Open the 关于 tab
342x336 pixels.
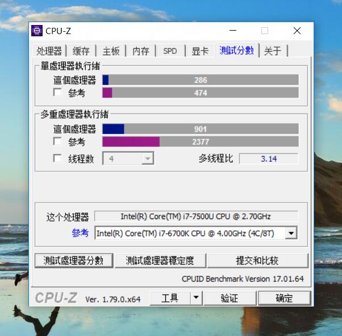coord(273,51)
